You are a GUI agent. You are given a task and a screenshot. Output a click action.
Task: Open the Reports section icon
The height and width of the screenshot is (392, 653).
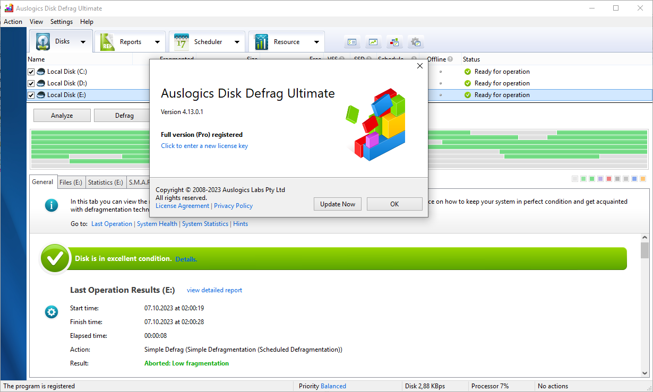coord(107,42)
